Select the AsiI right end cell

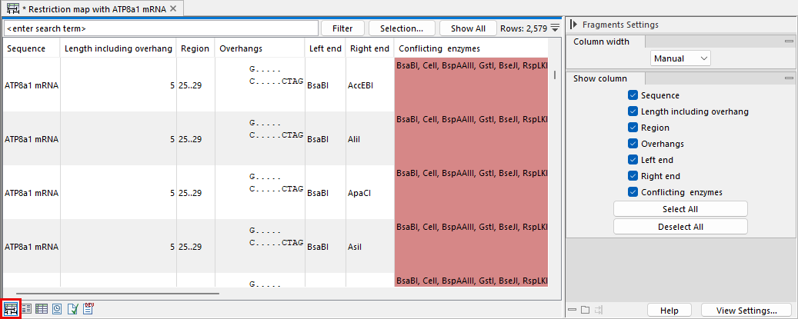[x=369, y=247]
